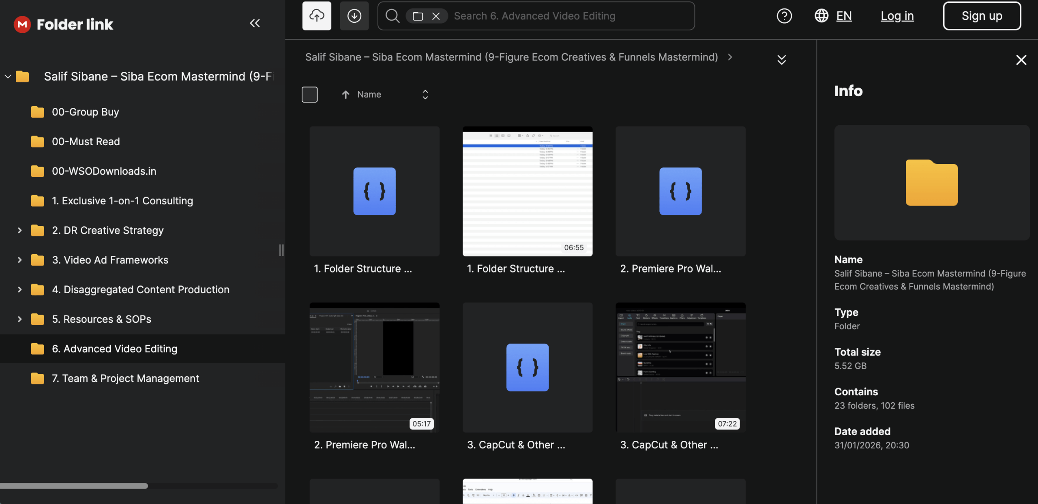1038x504 pixels.
Task: Click the cloud upload icon
Action: pyautogui.click(x=317, y=16)
